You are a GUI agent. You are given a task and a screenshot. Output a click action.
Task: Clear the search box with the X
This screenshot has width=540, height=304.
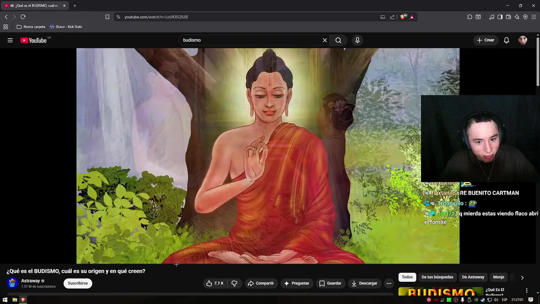click(325, 40)
